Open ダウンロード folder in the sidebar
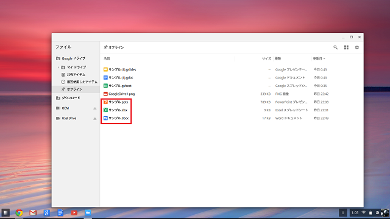 pos(76,98)
